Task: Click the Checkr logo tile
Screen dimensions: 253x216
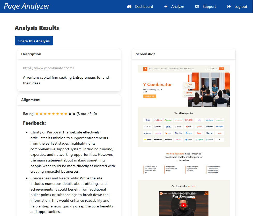Action: pyautogui.click(x=209, y=133)
